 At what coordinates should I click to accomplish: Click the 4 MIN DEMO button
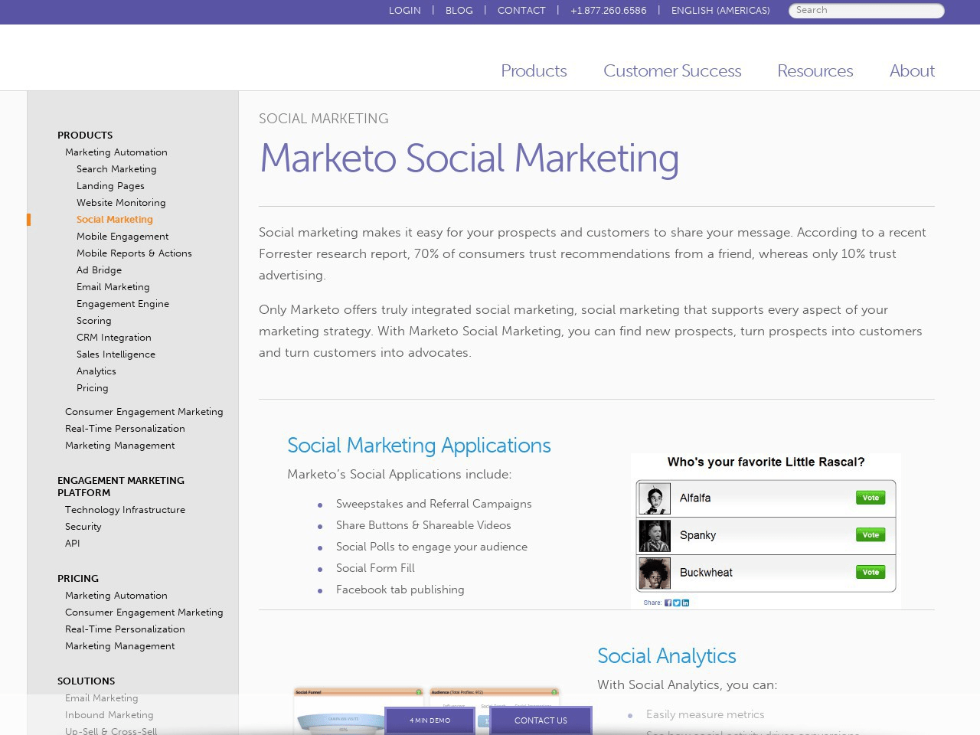point(430,720)
